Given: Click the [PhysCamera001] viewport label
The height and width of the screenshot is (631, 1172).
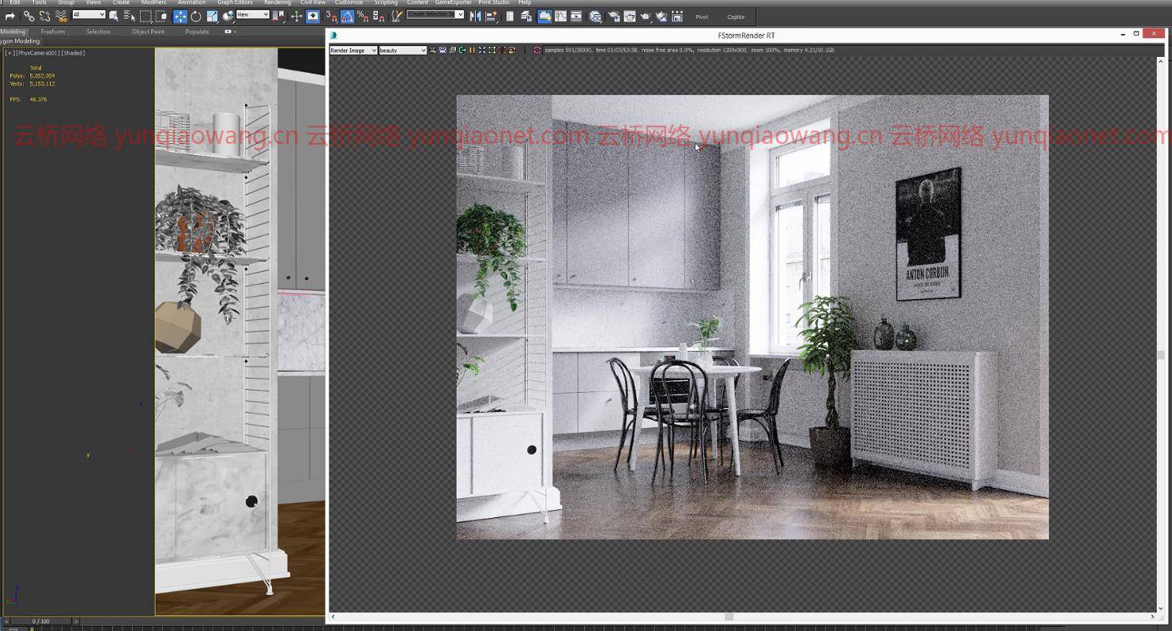Looking at the screenshot, I should point(38,53).
